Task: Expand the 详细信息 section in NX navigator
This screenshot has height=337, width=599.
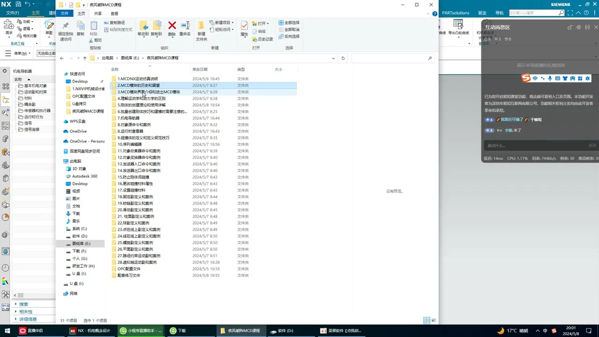Action: (27, 319)
